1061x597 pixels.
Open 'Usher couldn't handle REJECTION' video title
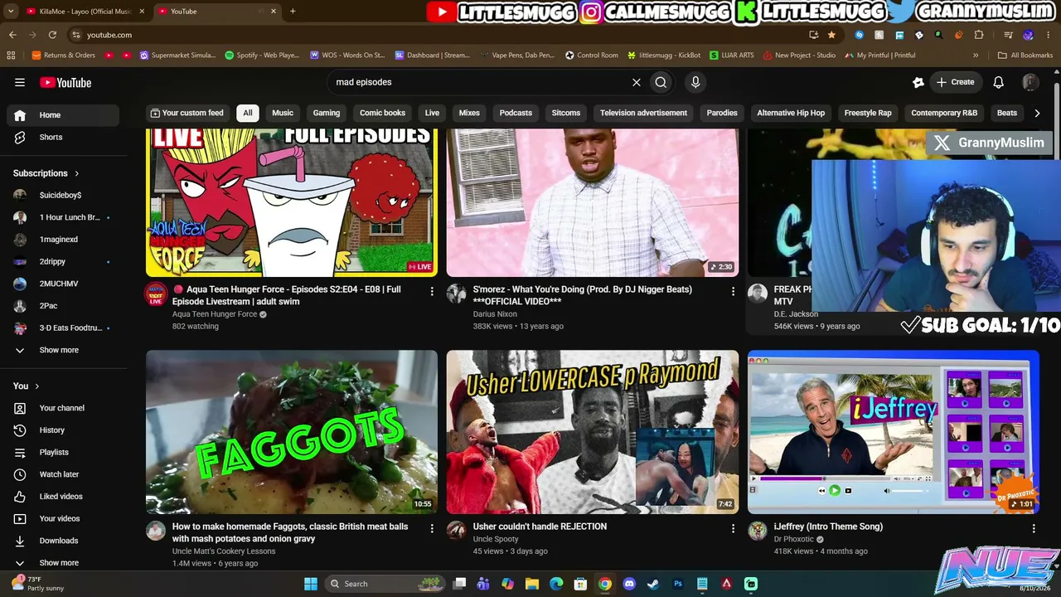coord(540,527)
